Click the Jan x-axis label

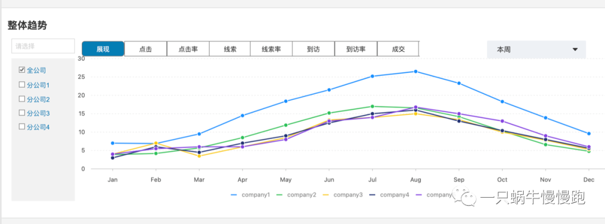113,180
